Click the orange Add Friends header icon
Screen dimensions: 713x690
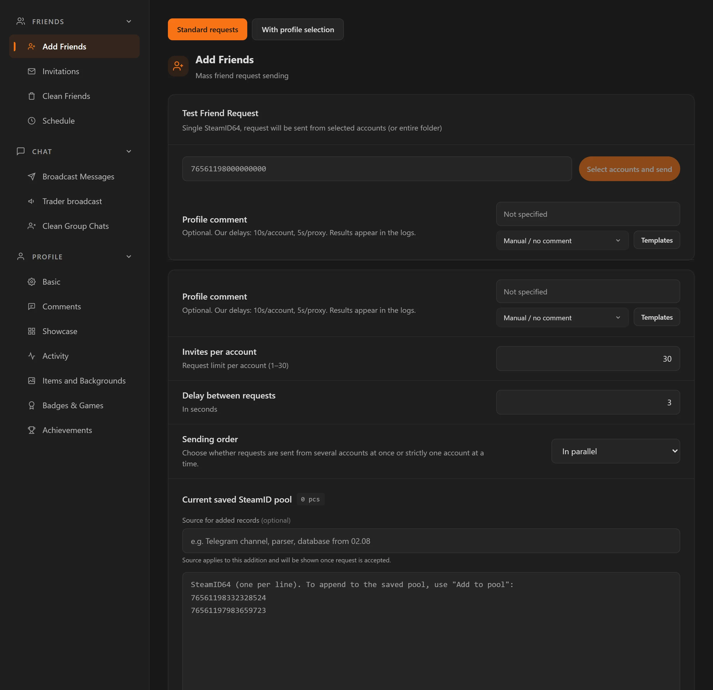[x=178, y=66]
